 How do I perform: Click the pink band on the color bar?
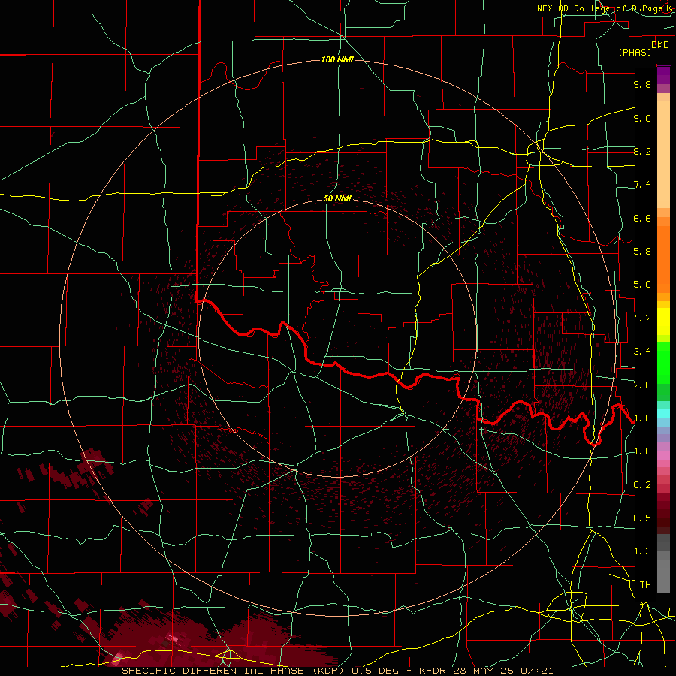coord(663,455)
